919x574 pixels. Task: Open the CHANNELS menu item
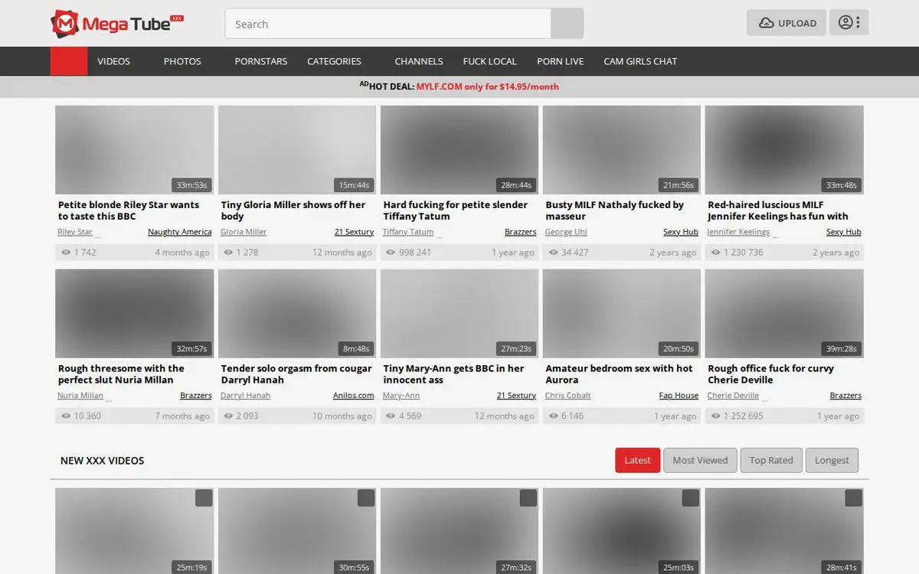pos(419,61)
